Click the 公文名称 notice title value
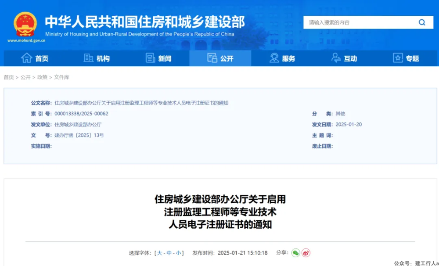 tap(141, 103)
